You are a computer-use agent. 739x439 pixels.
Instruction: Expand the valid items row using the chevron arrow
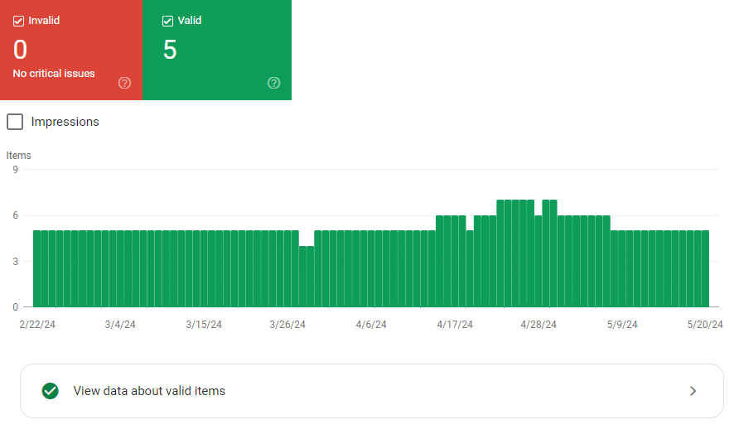(693, 391)
